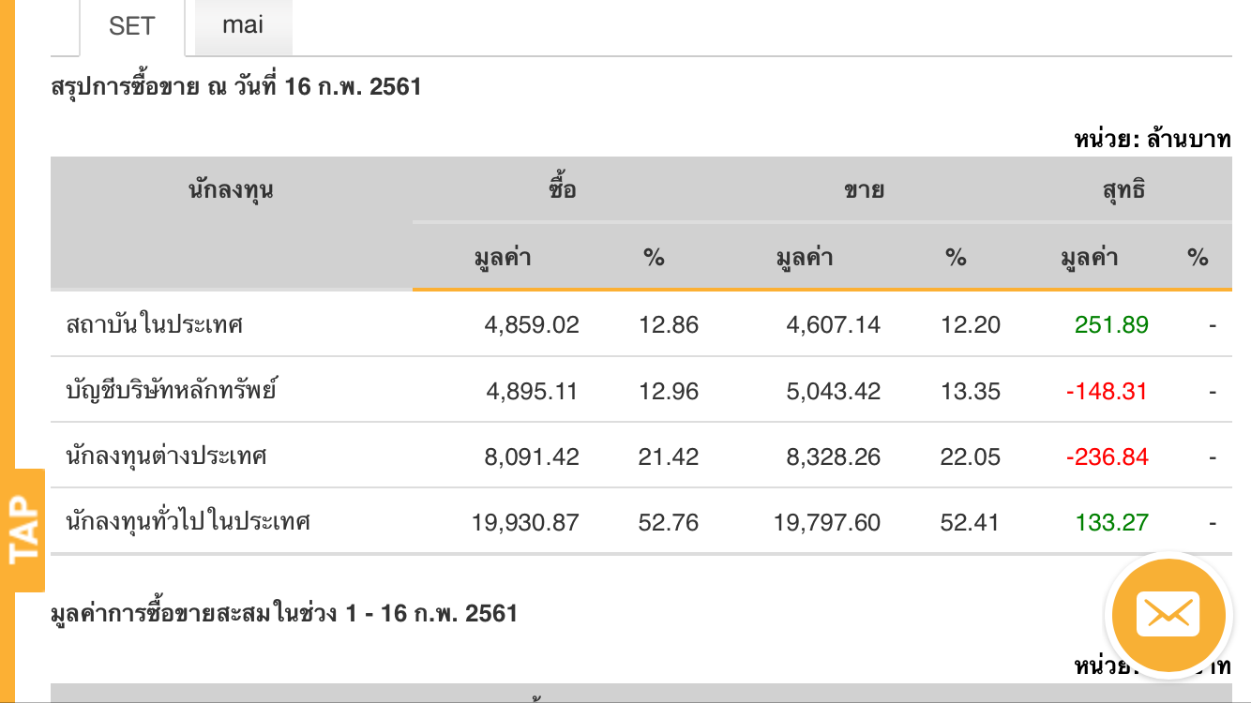Viewport: 1251px width, 703px height.
Task: Click the ซื้อ column header
Action: pyautogui.click(x=562, y=190)
